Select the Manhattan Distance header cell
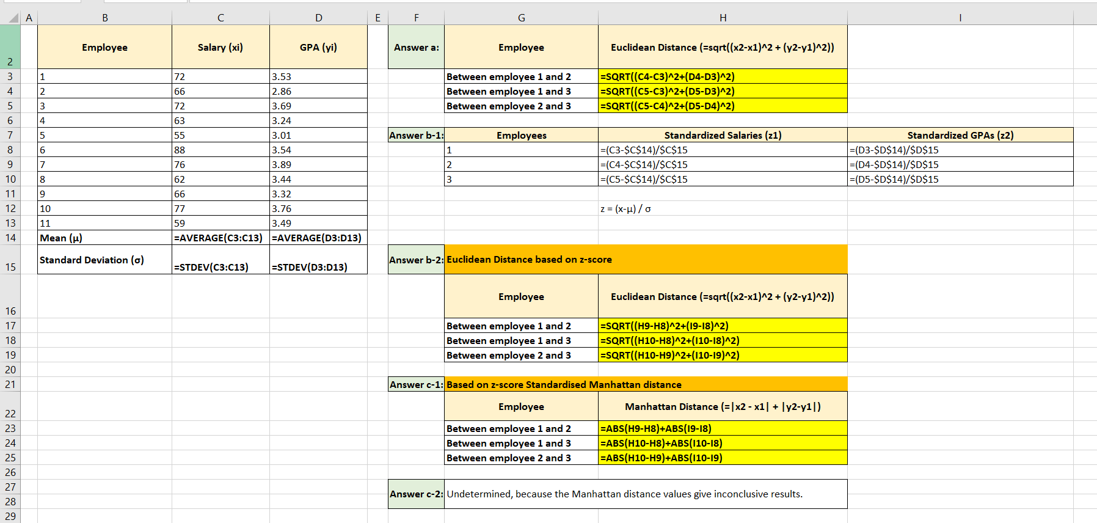This screenshot has height=523, width=1097. (722, 406)
